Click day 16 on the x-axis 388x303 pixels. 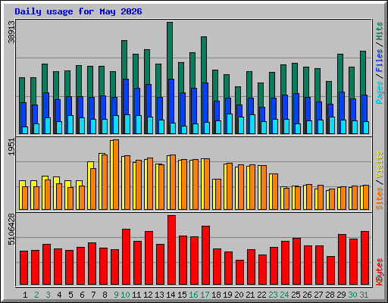(x=193, y=295)
